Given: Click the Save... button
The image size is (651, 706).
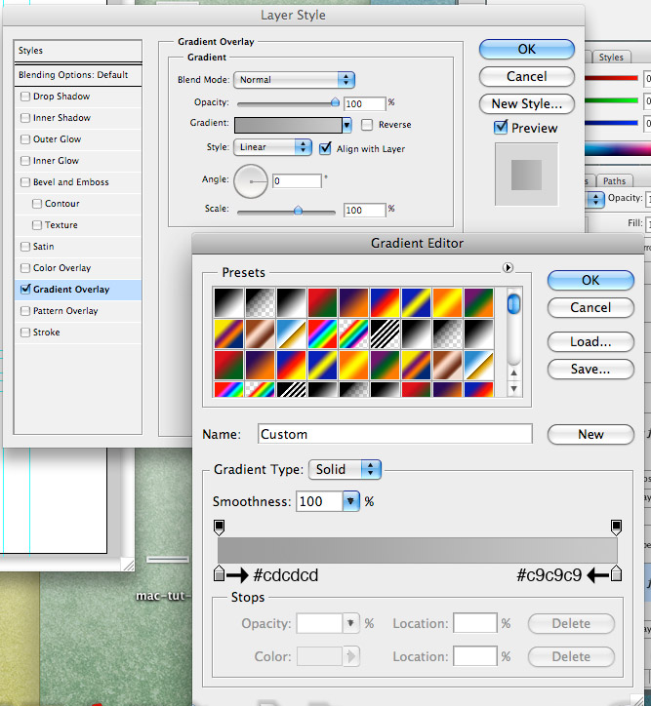Looking at the screenshot, I should [590, 370].
